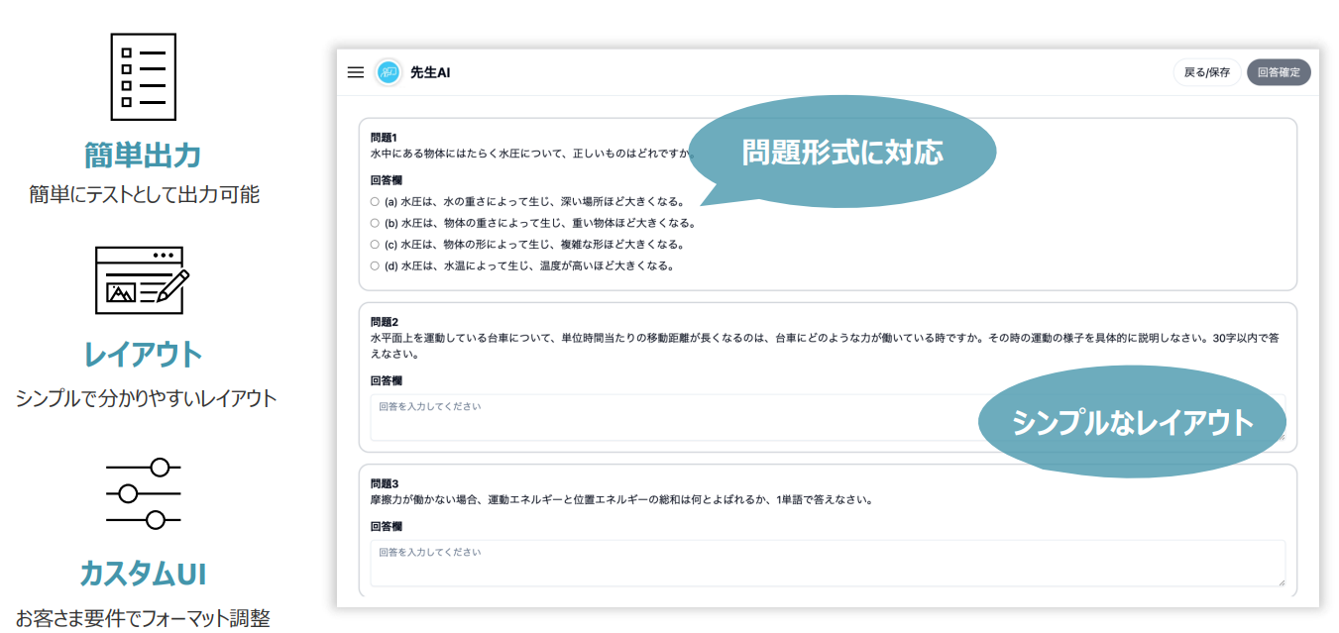This screenshot has height=633, width=1339.
Task: Confirm answers with 回答確定 button
Action: point(1278,72)
